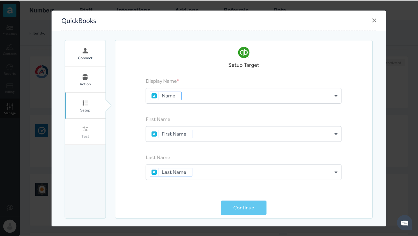Select the First Name tag chip

pyautogui.click(x=171, y=134)
